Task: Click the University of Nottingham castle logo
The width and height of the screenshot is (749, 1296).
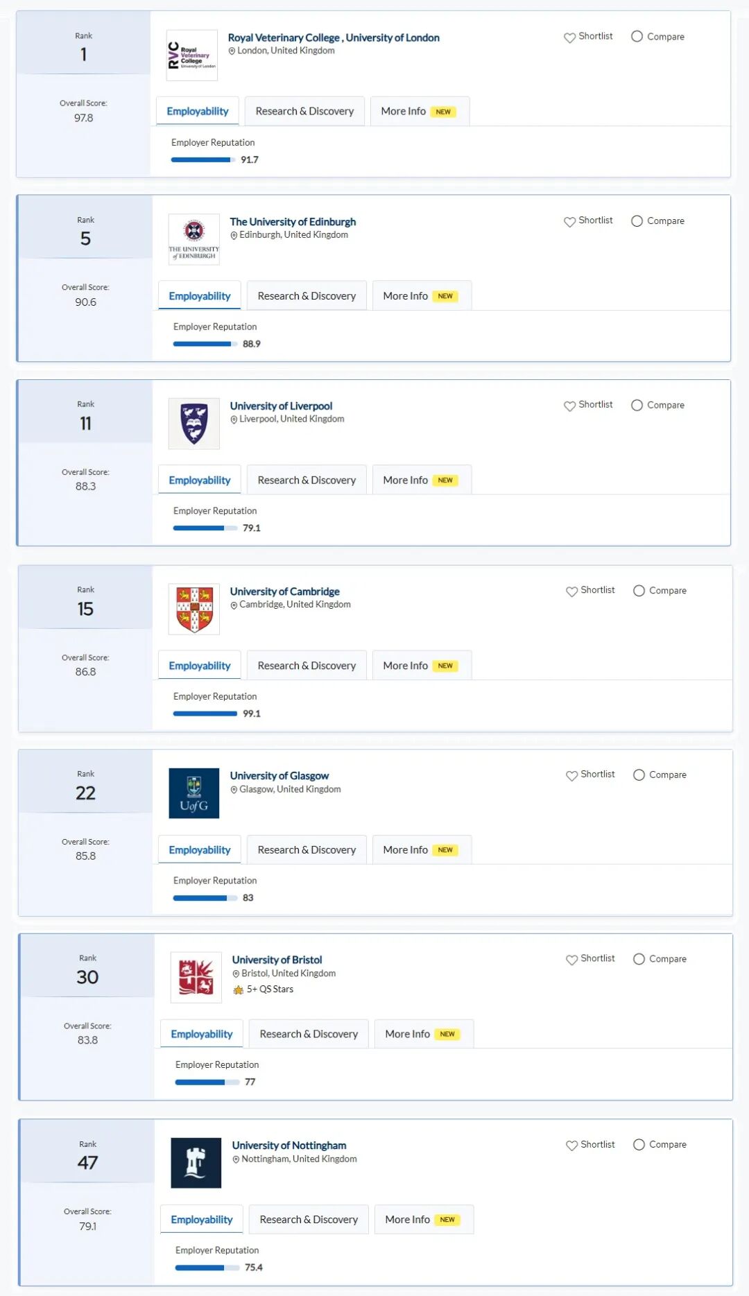Action: click(196, 1163)
